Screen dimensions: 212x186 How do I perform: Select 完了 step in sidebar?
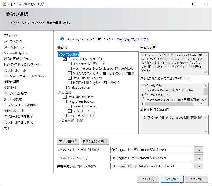[x=7, y=128]
